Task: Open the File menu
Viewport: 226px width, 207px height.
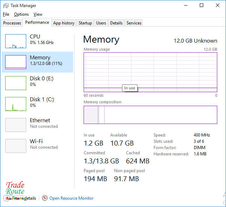Action: point(6,14)
